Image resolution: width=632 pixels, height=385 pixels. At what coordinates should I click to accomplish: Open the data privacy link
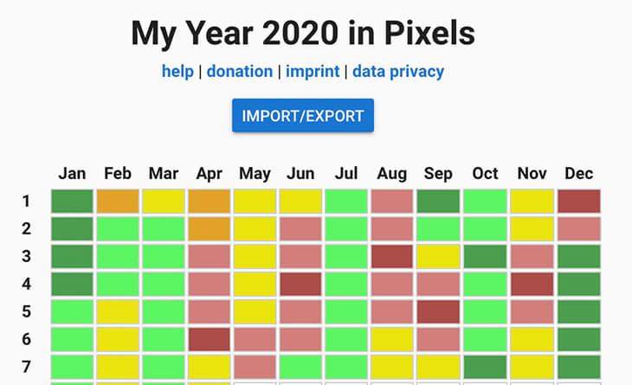click(398, 71)
